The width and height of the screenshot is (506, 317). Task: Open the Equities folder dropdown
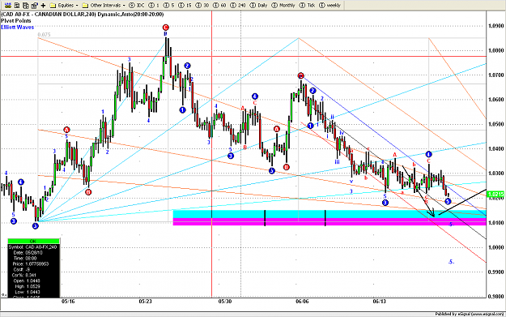(x=64, y=5)
